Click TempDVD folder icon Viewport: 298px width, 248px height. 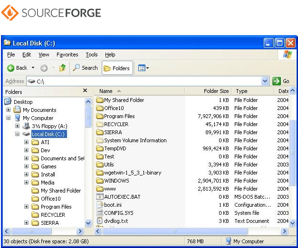point(100,148)
